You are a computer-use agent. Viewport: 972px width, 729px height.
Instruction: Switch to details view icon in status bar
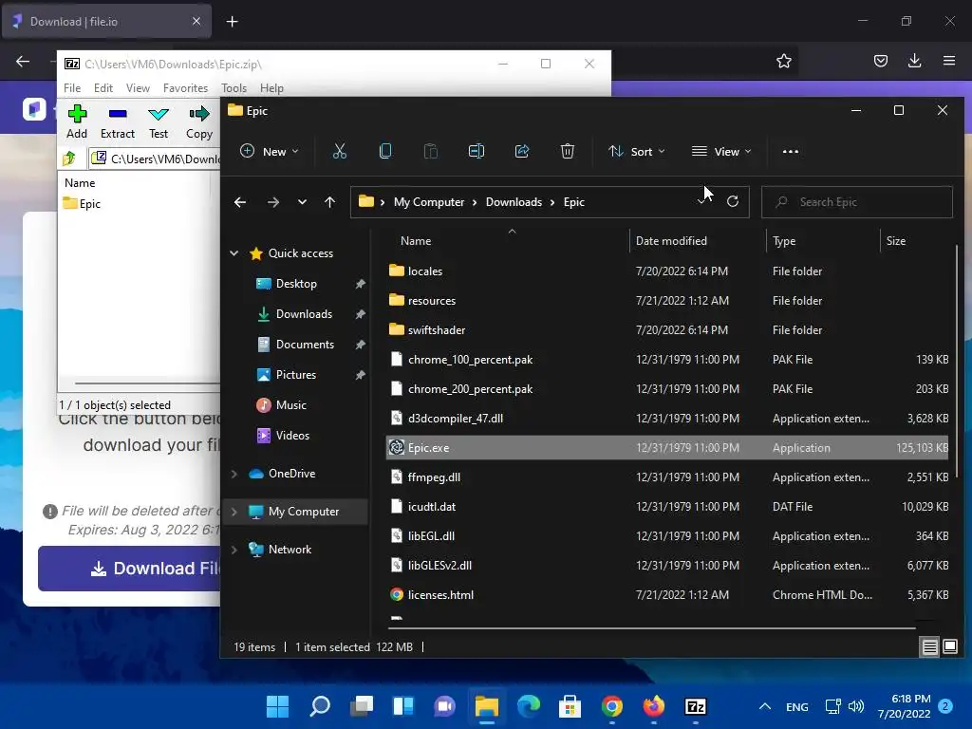[930, 647]
